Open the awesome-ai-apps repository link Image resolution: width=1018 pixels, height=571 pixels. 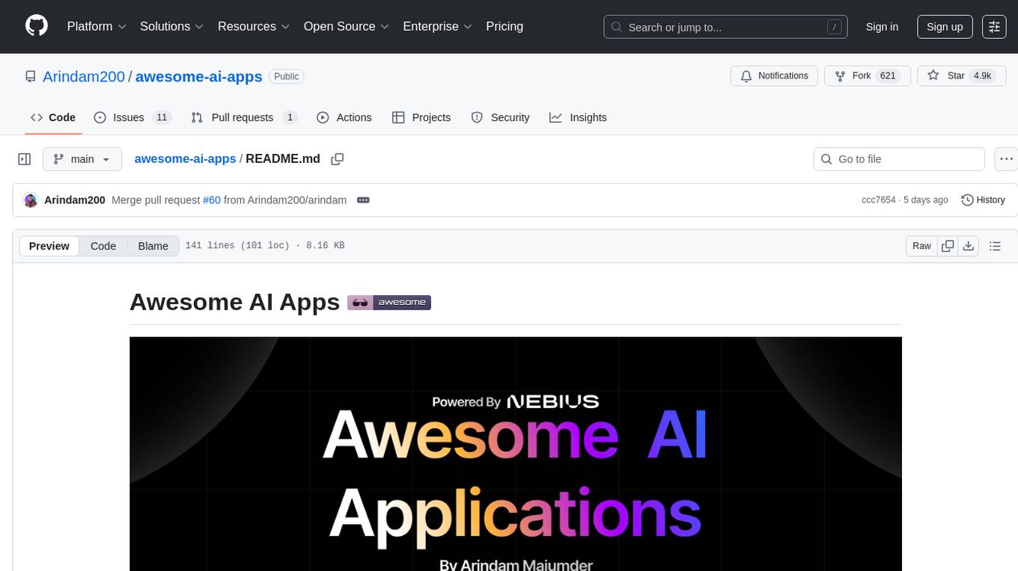pos(198,76)
